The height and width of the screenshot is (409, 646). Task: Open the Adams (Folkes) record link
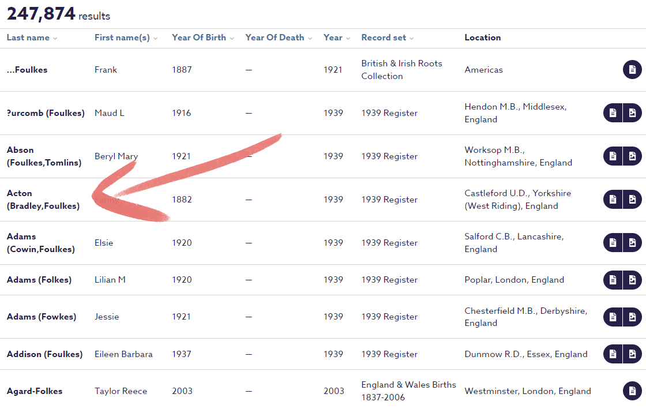tap(39, 280)
